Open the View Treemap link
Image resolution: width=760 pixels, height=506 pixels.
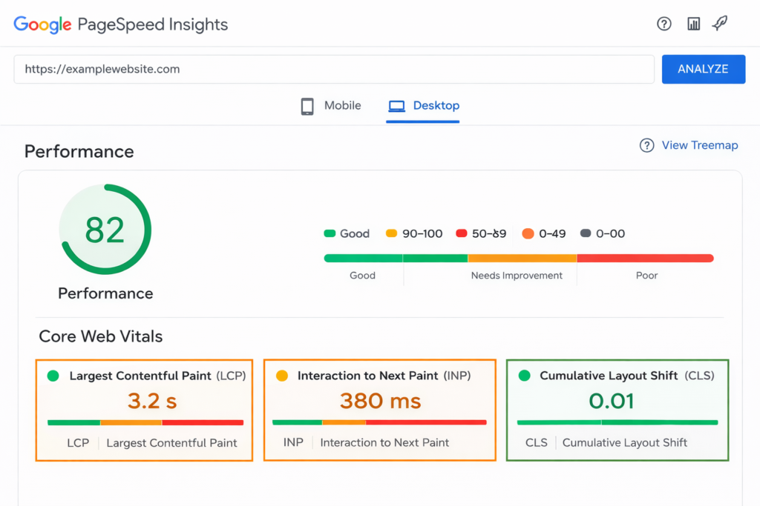pyautogui.click(x=699, y=145)
